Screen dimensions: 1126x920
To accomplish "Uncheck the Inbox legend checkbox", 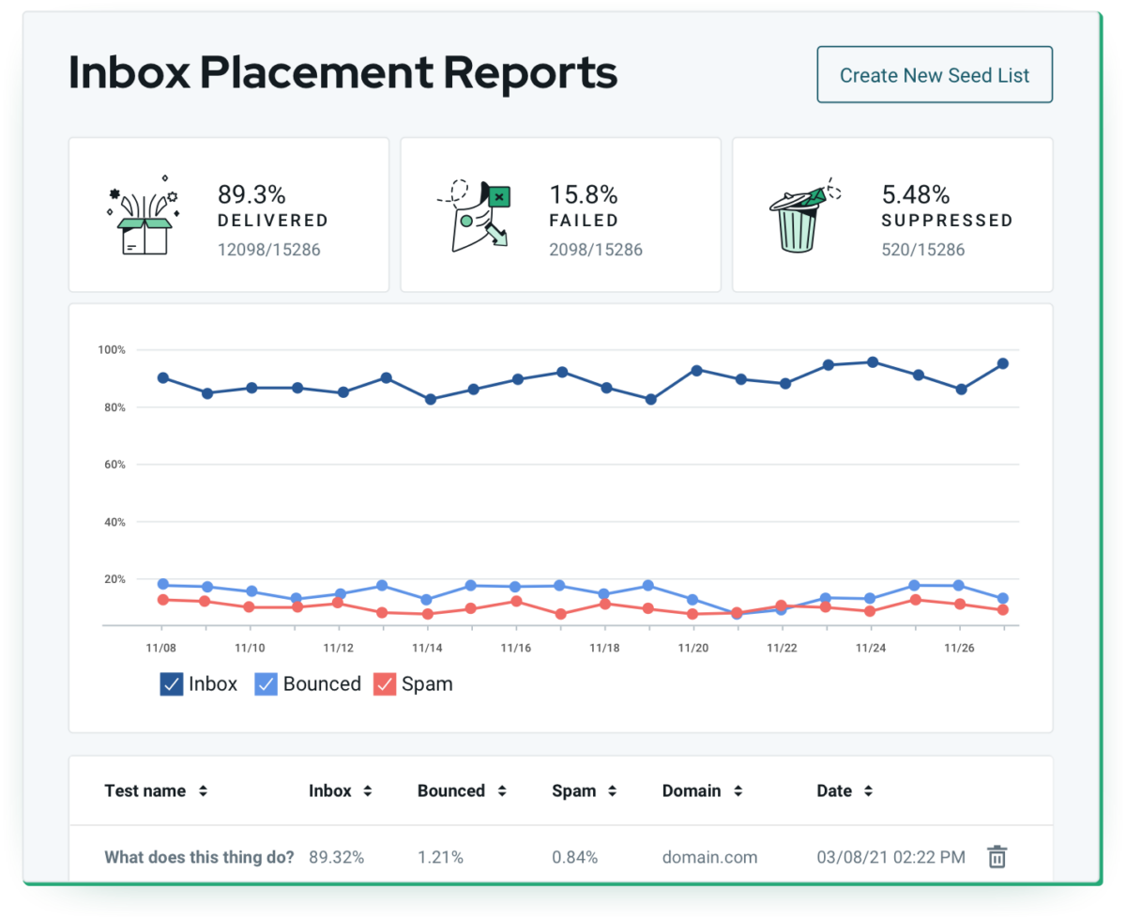I will (171, 684).
